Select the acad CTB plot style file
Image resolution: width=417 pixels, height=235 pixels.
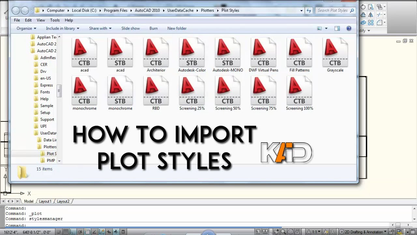[84, 55]
